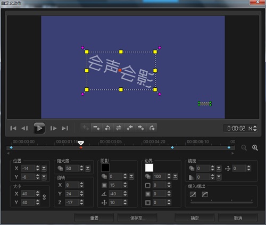This screenshot has height=225, width=266.
Task: Click the white playhead marker
Action: [x=81, y=143]
